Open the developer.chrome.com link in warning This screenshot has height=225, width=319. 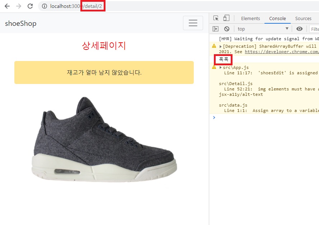tap(282, 52)
